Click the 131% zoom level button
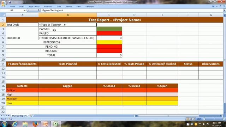Screen dimensions: 226x127 pos(199,119)
